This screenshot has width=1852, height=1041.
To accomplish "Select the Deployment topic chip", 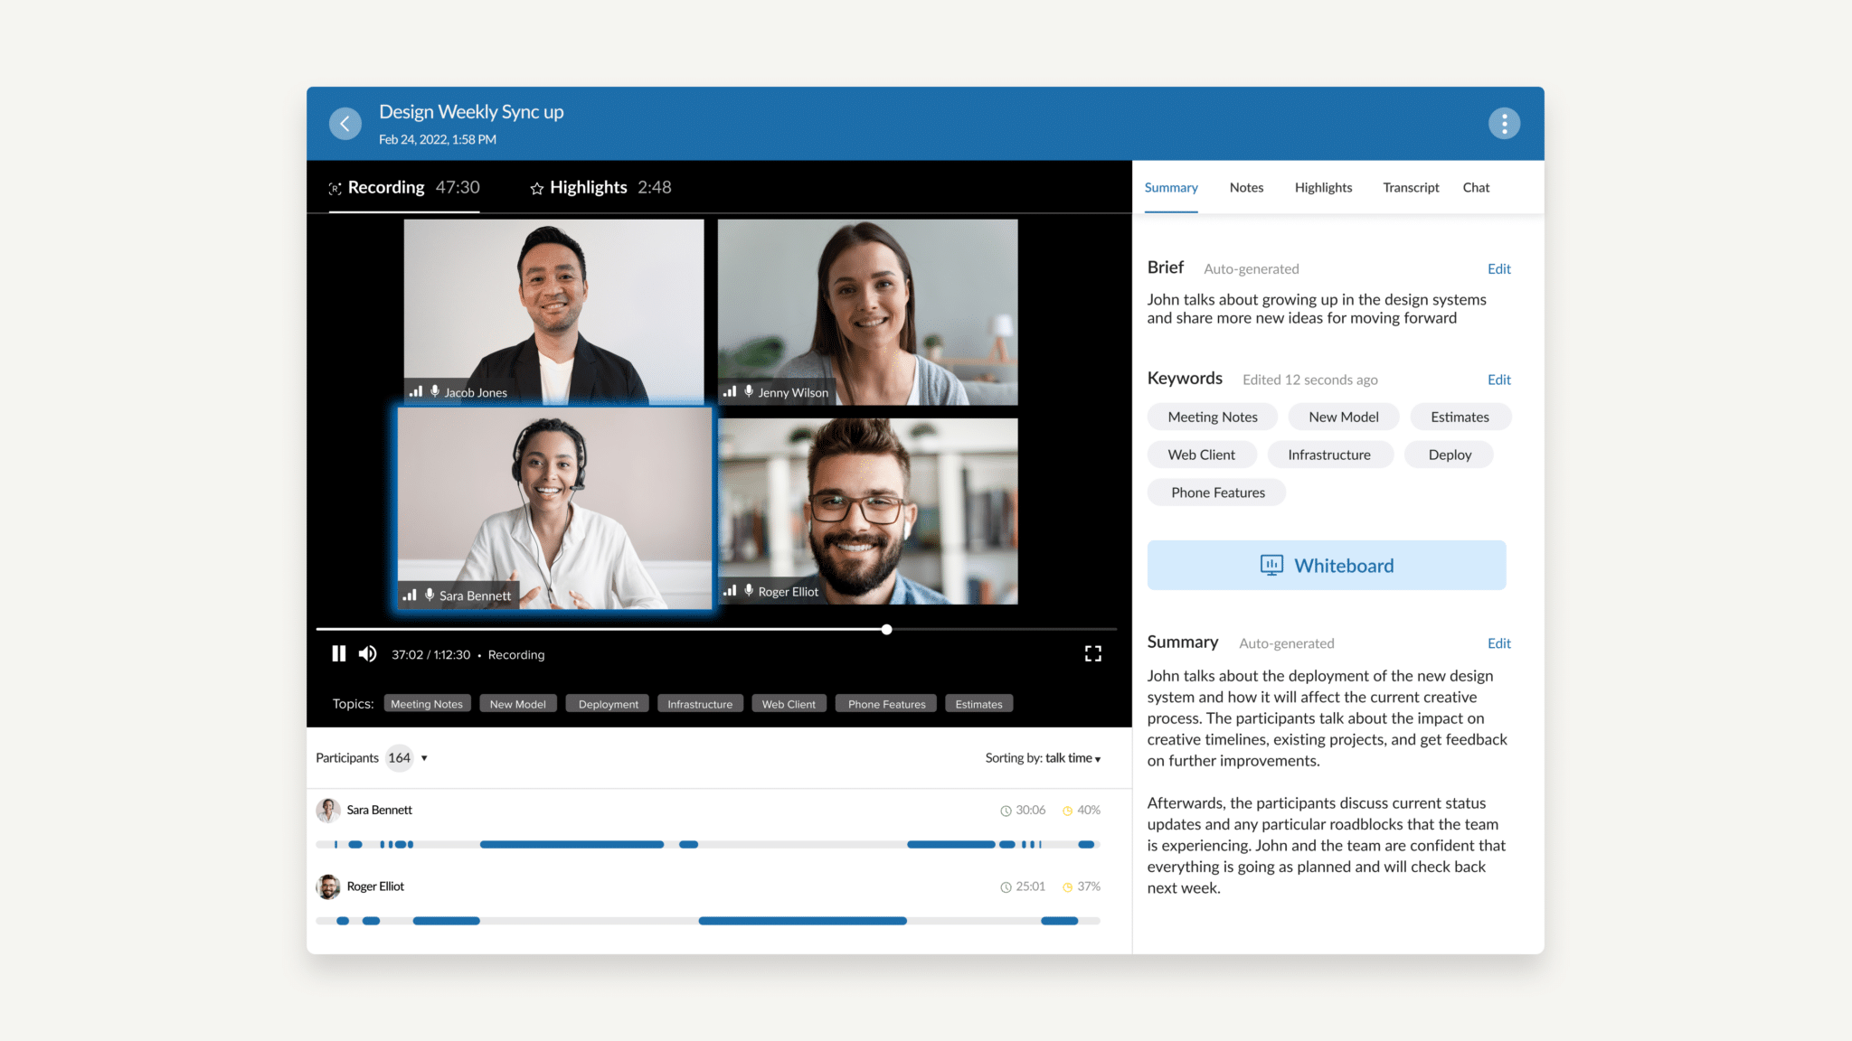I will [608, 704].
